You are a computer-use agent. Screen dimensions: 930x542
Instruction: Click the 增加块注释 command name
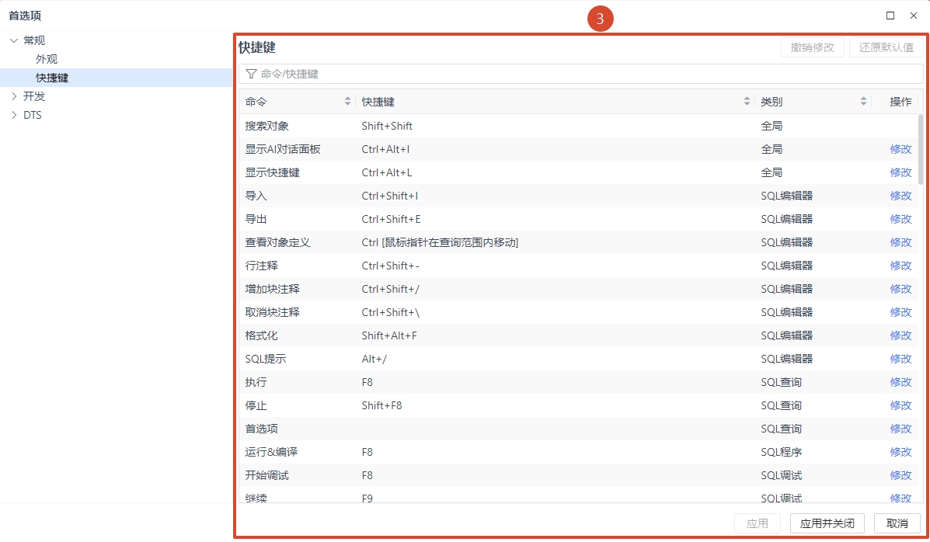coord(272,289)
